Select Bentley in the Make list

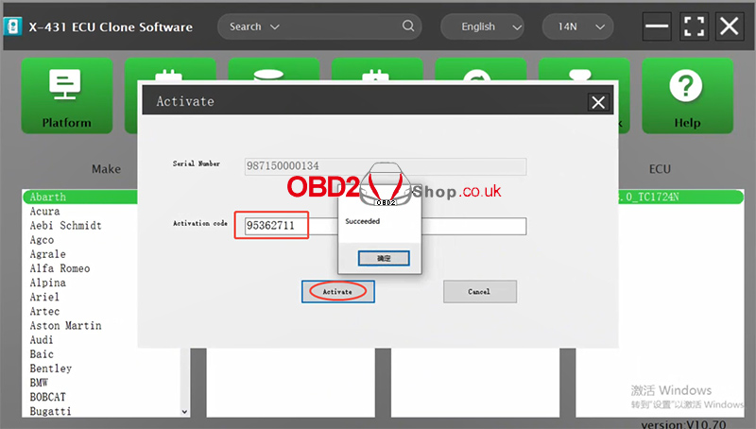51,369
